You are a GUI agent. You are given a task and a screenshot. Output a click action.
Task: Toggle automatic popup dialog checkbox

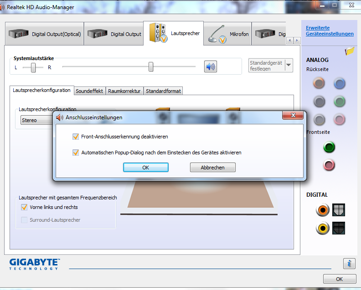point(76,153)
